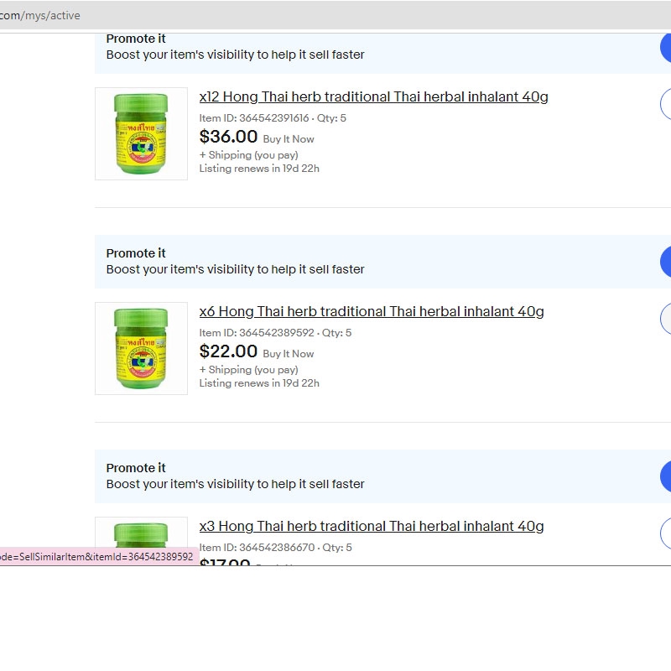Click Item ID: 364542391616 text
The width and height of the screenshot is (671, 671).
point(254,118)
